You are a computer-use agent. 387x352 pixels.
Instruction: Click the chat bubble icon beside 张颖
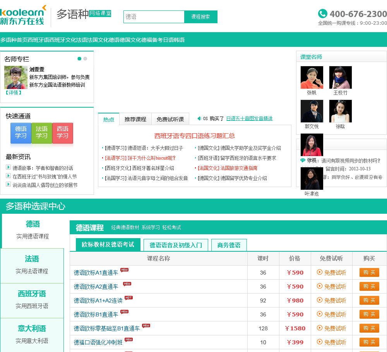pyautogui.click(x=303, y=160)
